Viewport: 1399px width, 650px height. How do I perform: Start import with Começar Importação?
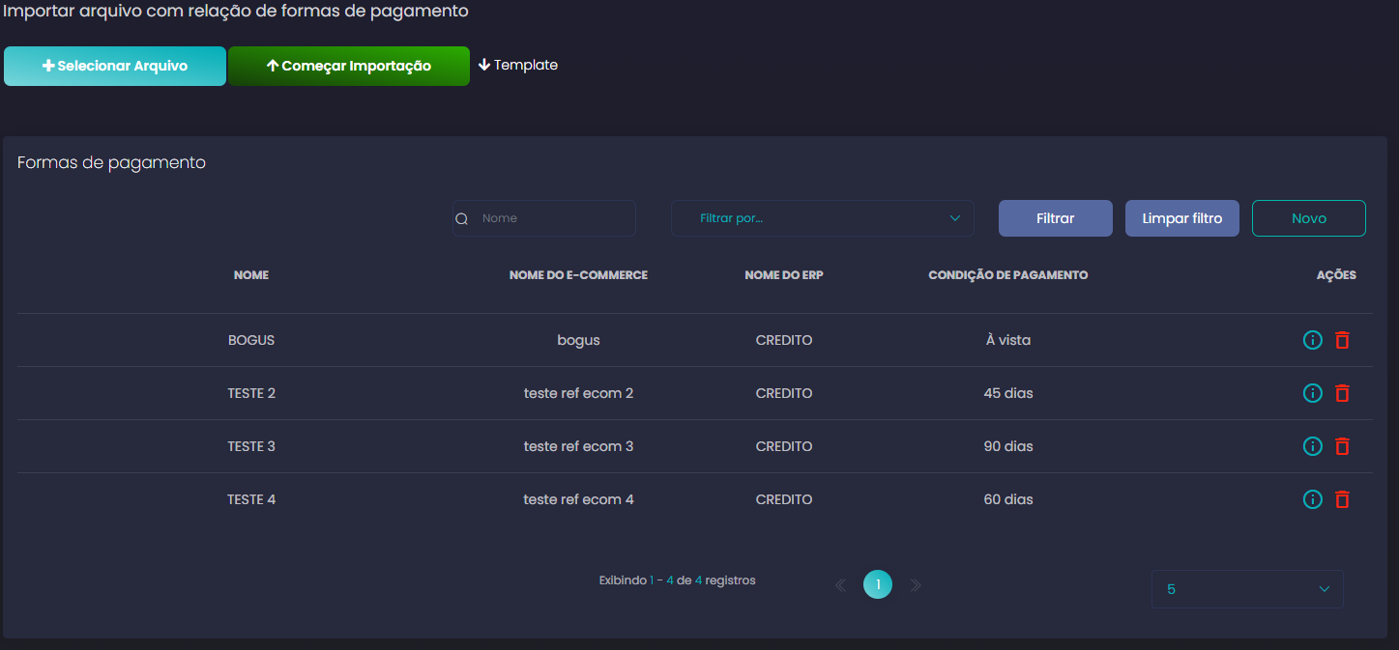[349, 66]
